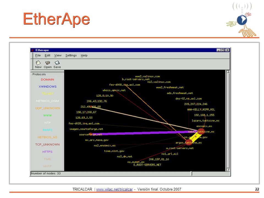Select NNTP protocol label

click(x=48, y=166)
